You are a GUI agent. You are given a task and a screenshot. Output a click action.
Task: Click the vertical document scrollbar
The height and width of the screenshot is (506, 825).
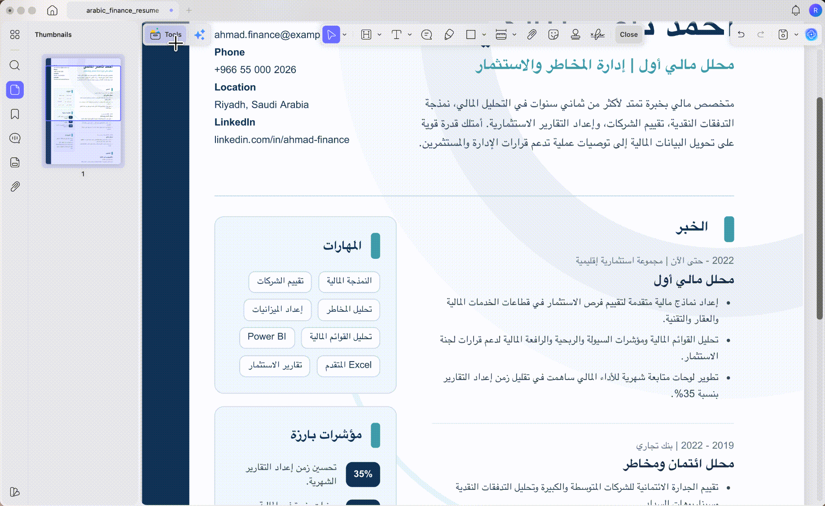819,209
